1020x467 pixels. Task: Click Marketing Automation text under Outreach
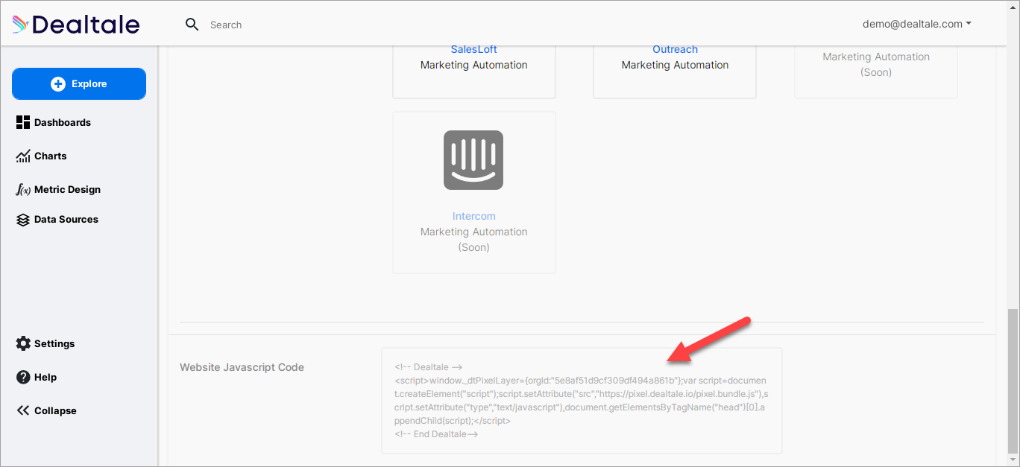tap(675, 65)
